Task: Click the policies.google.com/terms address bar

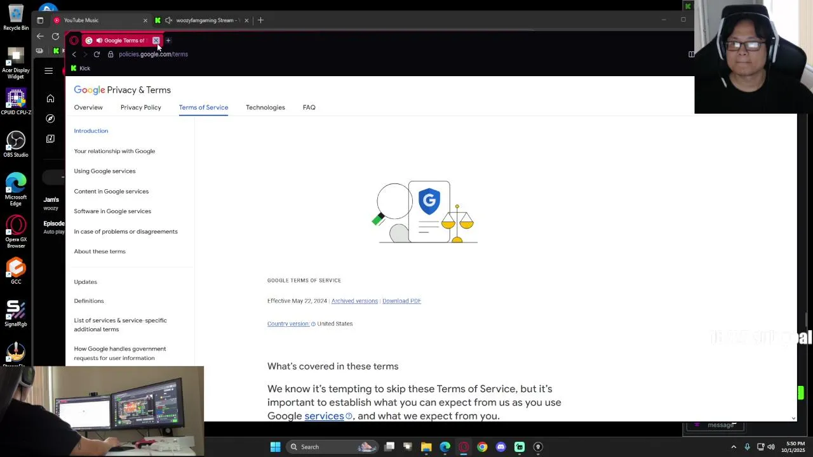Action: click(153, 55)
